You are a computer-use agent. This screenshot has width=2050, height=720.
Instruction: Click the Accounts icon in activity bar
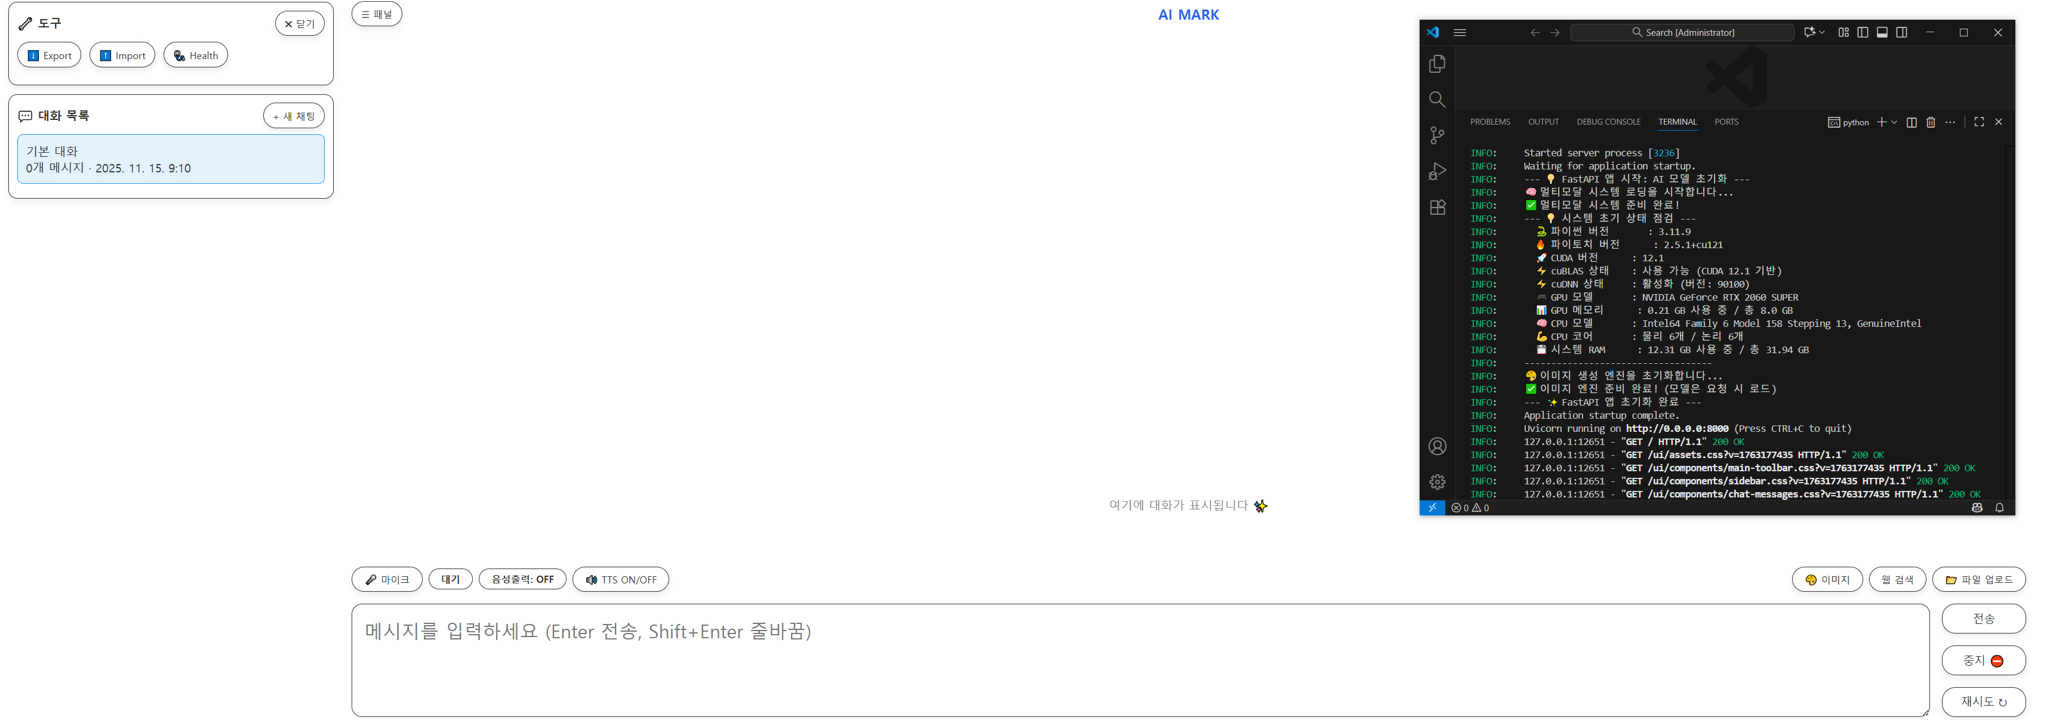click(x=1438, y=446)
